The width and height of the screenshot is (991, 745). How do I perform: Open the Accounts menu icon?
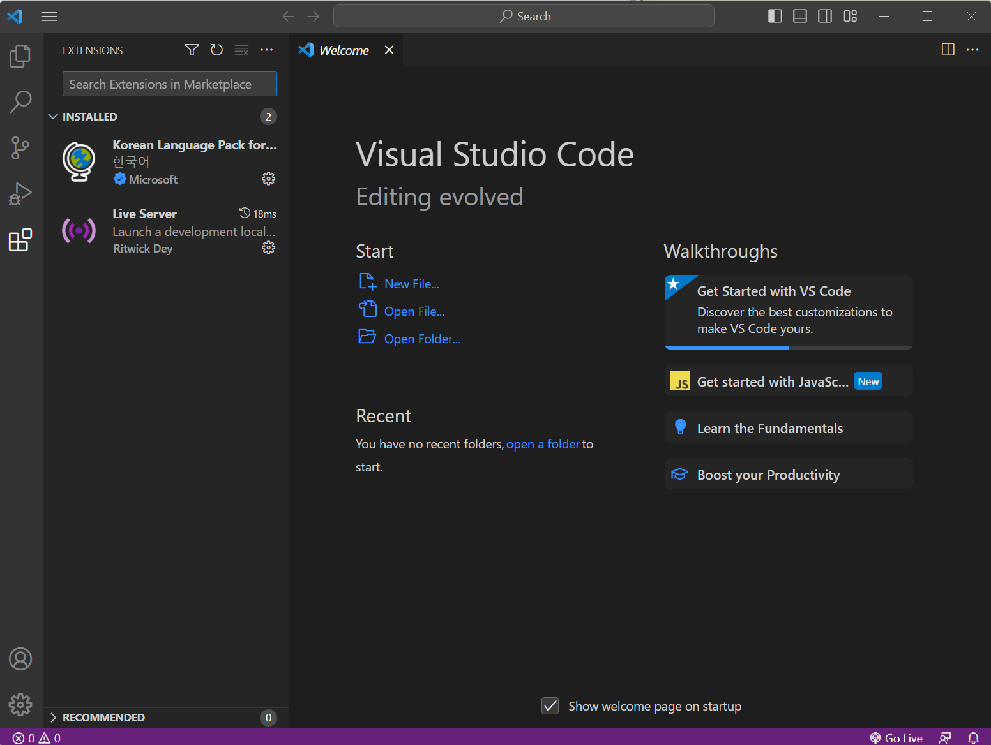pyautogui.click(x=20, y=659)
